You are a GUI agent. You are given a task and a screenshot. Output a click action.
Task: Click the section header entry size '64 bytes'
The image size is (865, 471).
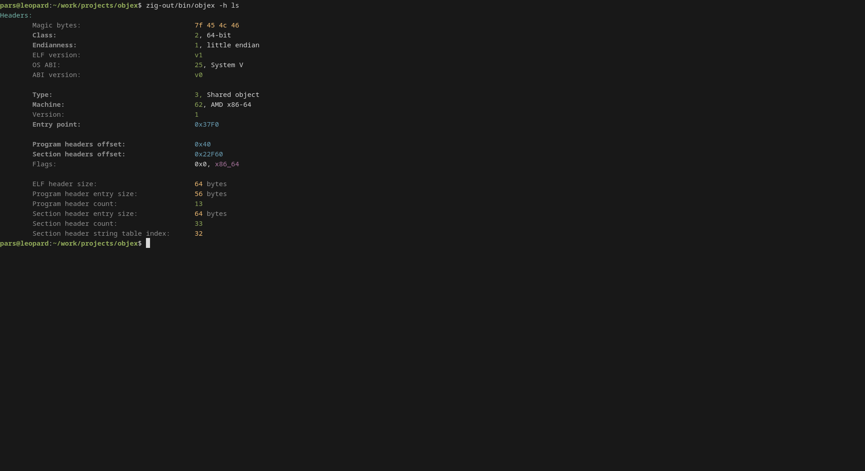211,214
